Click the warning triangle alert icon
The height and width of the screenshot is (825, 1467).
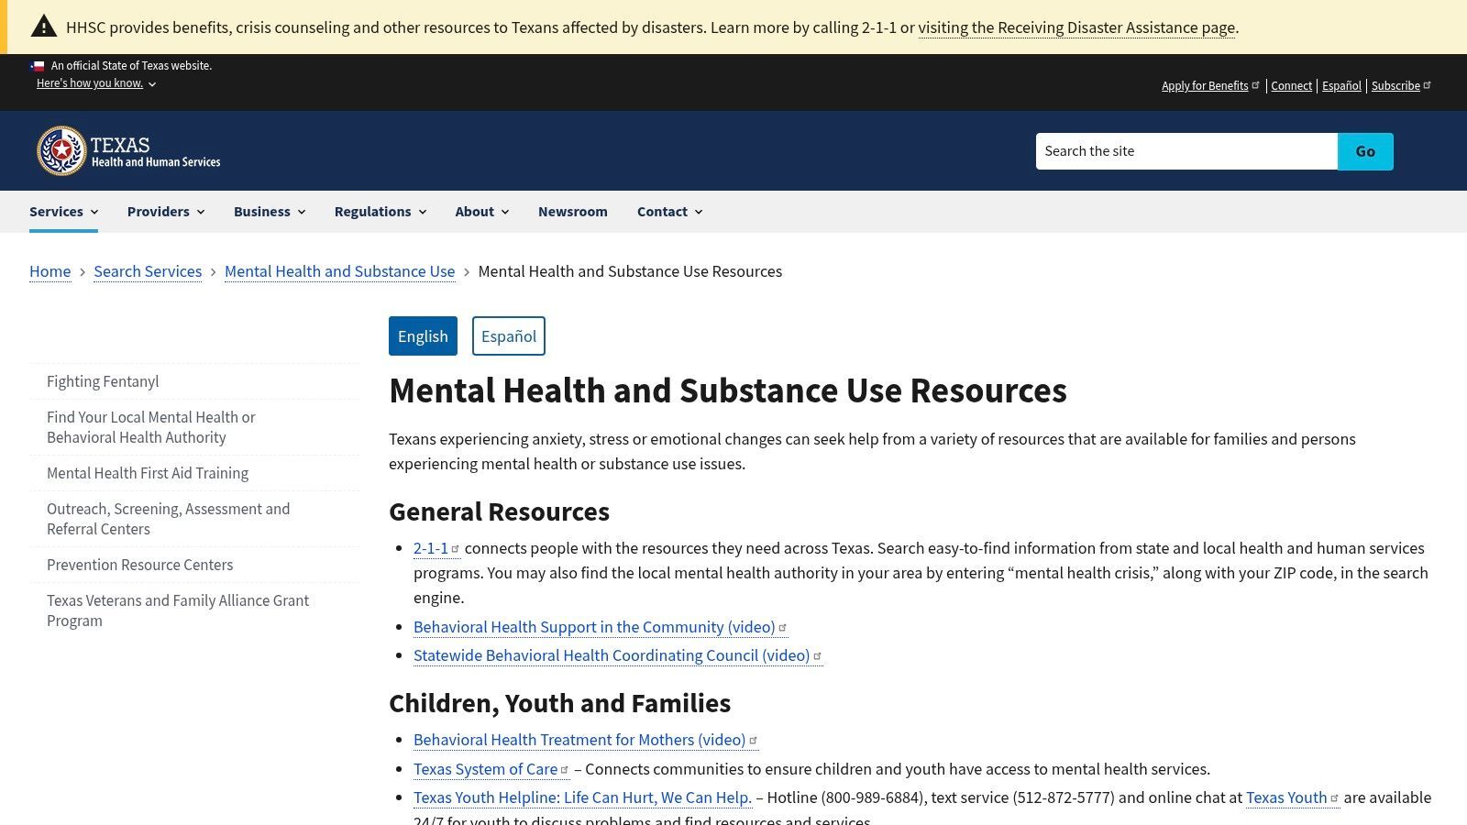tap(43, 27)
